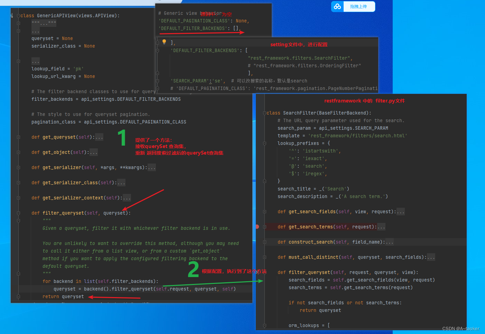Click the '$': 'iregex' prefix entry
This screenshot has height=334, width=485.
308,174
